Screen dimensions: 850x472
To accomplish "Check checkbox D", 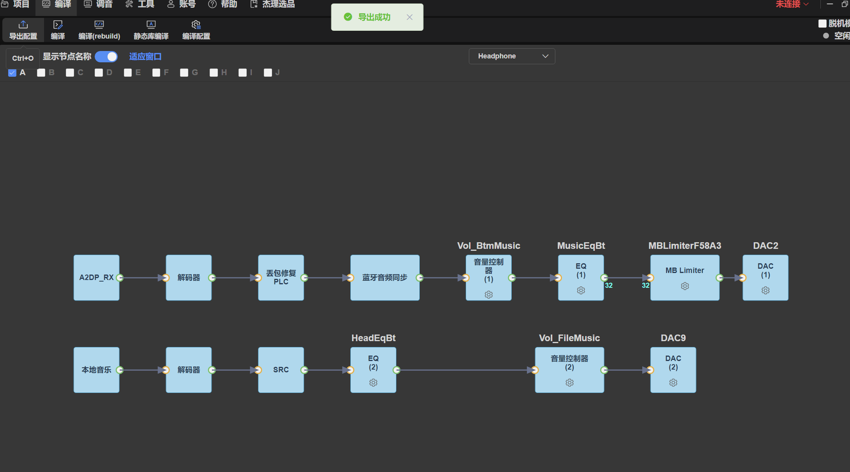I will pyautogui.click(x=99, y=73).
